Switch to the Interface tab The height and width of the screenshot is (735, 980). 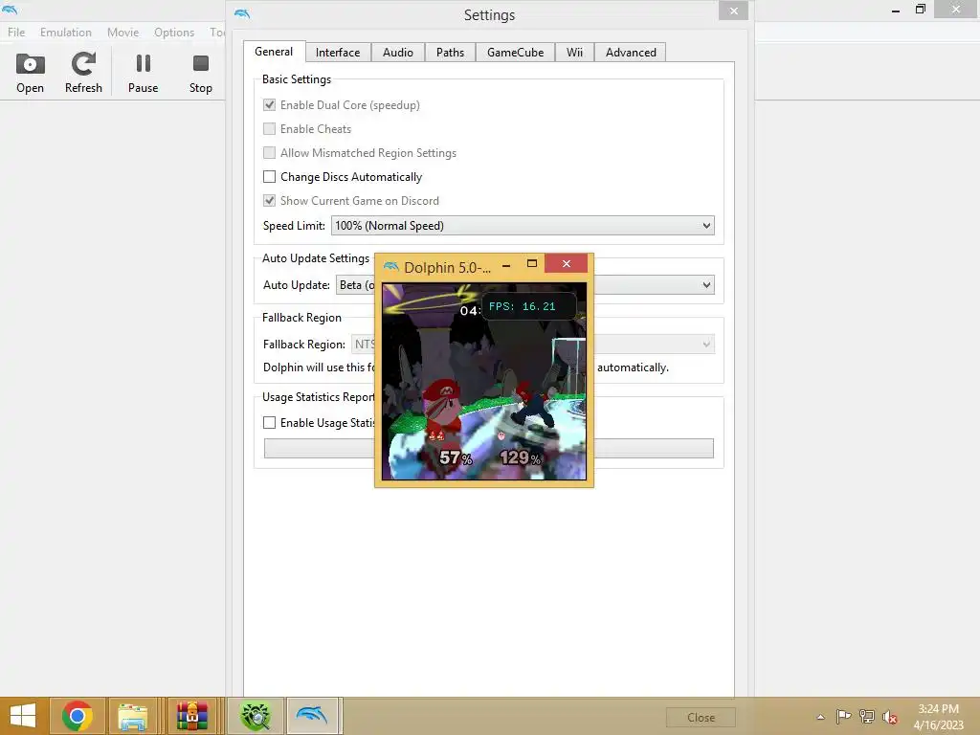coord(338,53)
